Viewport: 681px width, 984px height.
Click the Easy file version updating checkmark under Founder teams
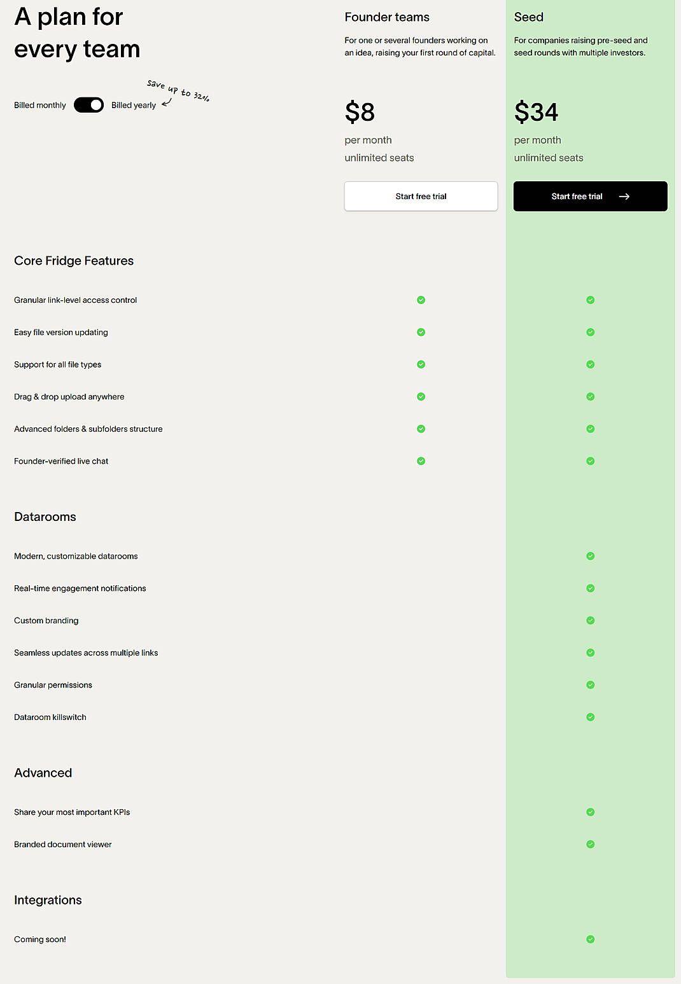click(420, 332)
